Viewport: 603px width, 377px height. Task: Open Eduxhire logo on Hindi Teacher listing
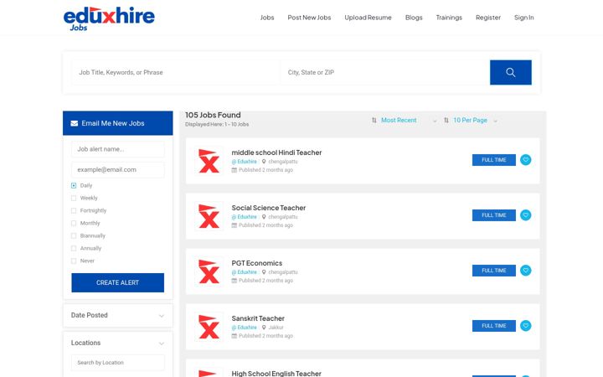209,161
